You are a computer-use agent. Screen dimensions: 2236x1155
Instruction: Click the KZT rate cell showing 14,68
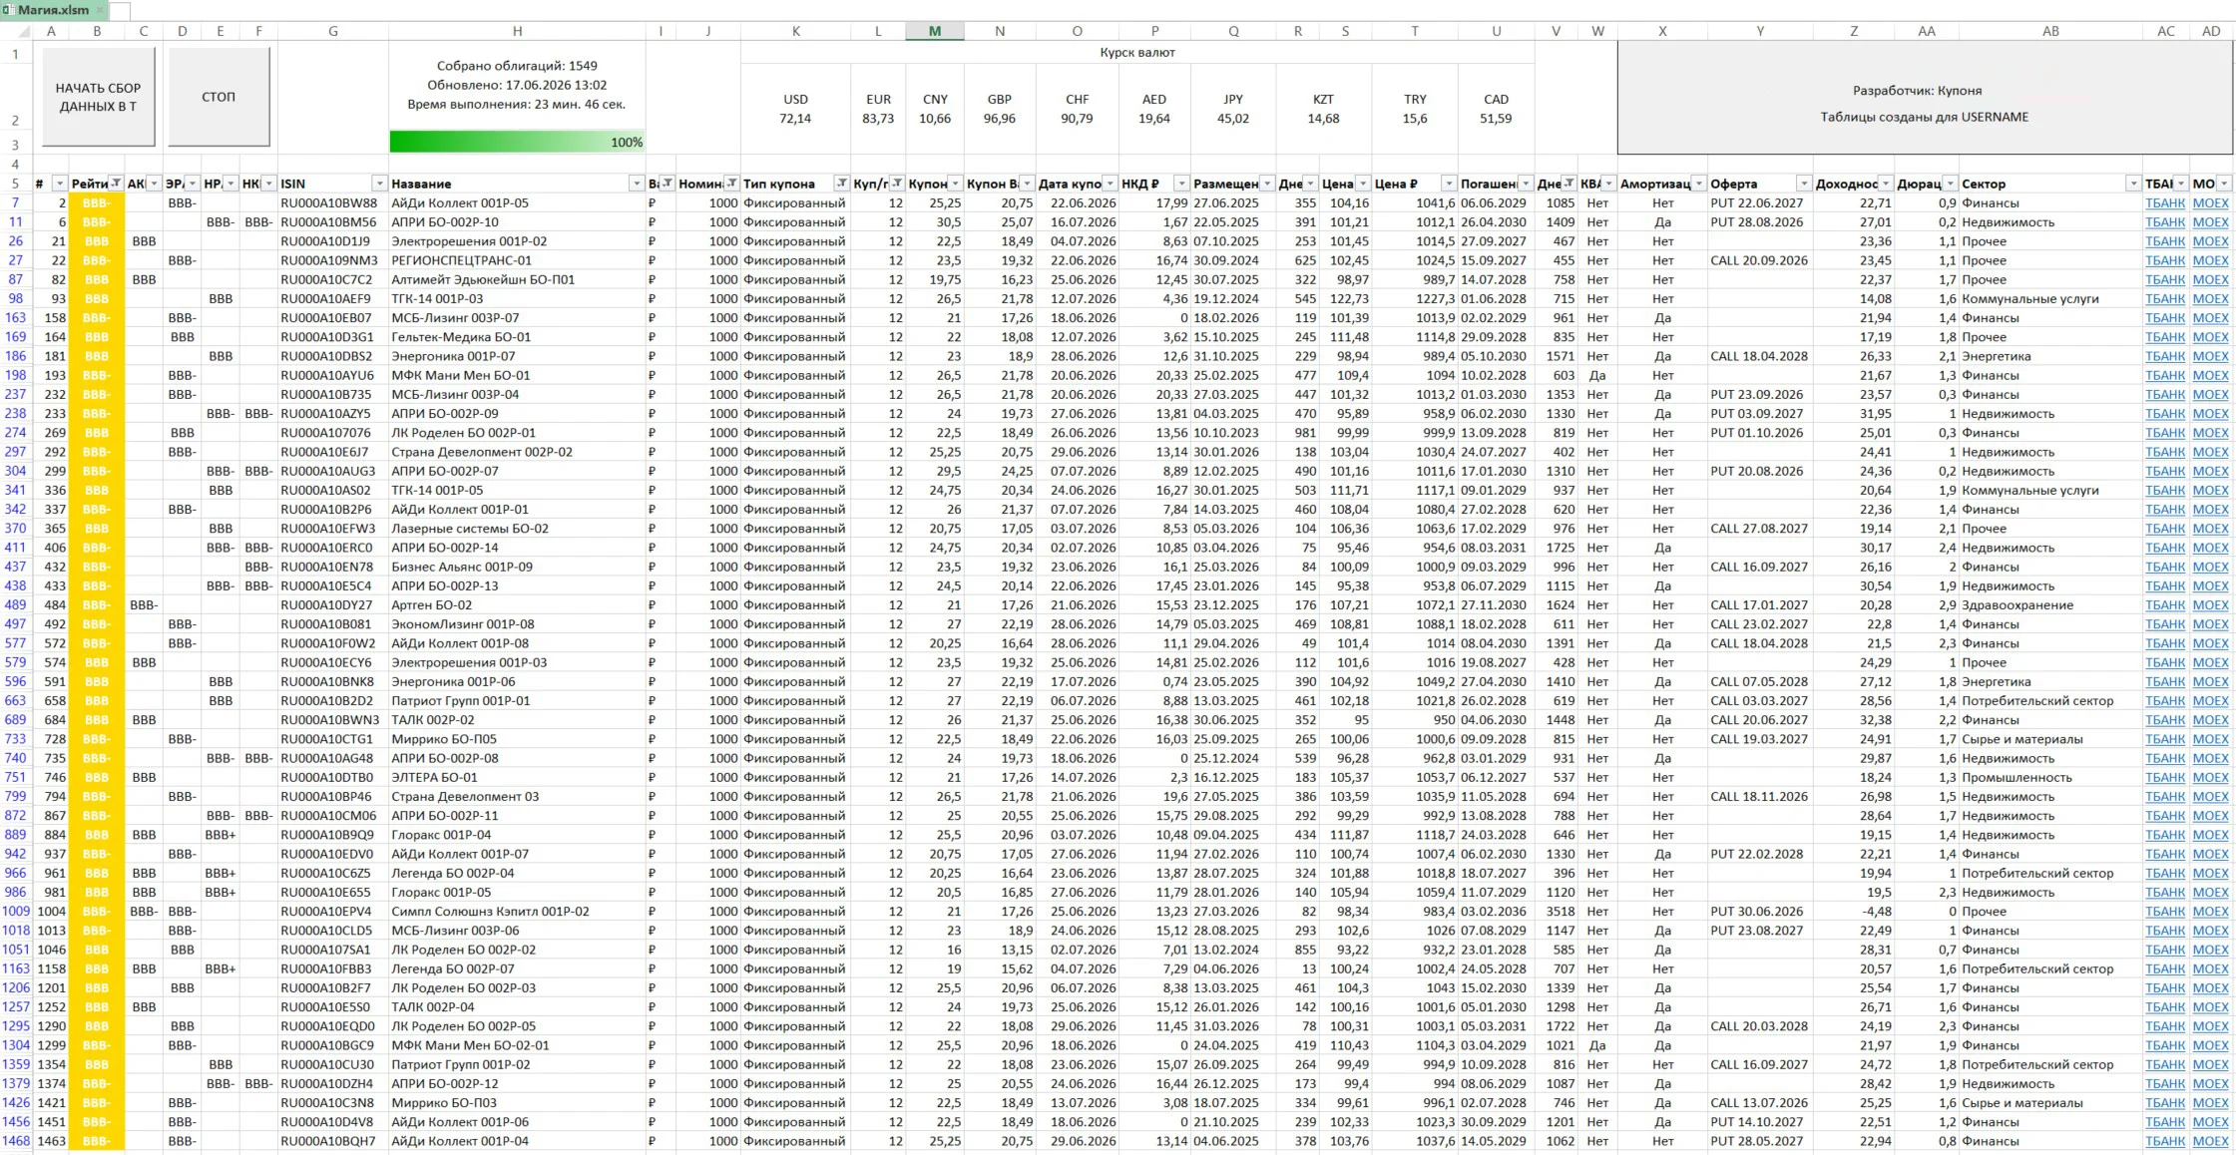1323,109
